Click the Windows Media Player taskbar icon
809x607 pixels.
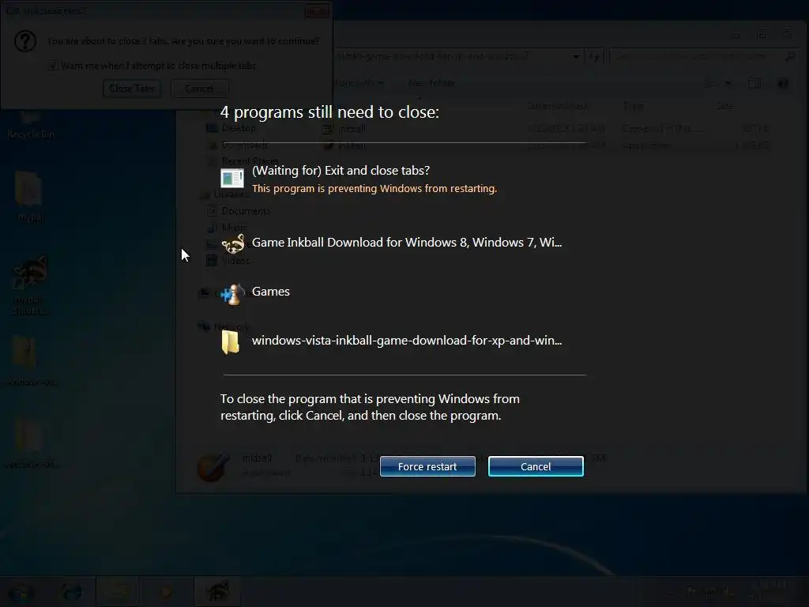point(166,592)
